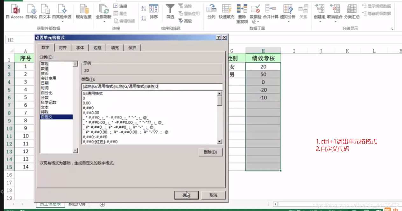Close the 设置单元格格式 dialog
The width and height of the screenshot is (402, 211).
[x=224, y=38]
